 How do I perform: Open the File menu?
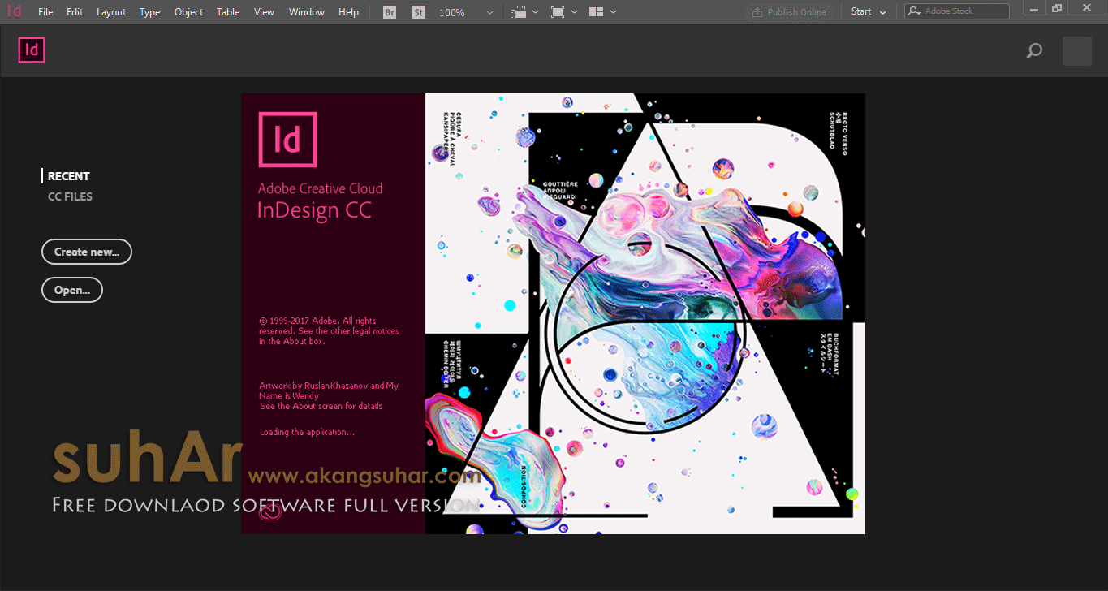45,12
